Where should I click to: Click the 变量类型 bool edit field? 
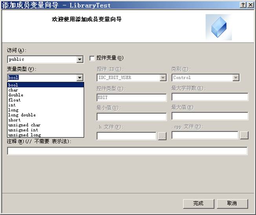42,78
